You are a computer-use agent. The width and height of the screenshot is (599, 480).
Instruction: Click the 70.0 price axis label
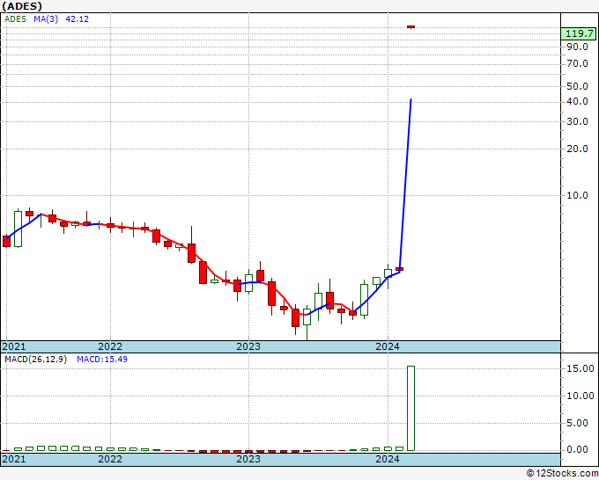point(577,63)
